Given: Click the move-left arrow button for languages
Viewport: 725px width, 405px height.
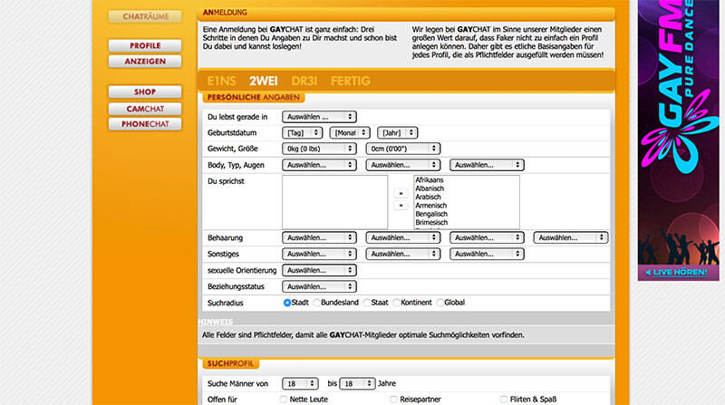Looking at the screenshot, I should 400,193.
